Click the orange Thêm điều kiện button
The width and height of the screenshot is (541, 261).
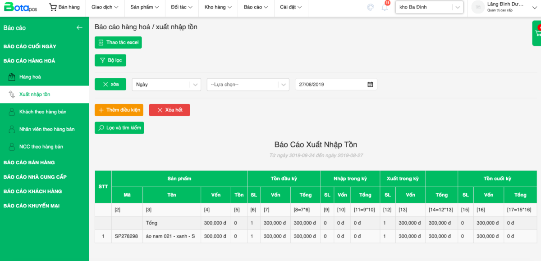(119, 110)
